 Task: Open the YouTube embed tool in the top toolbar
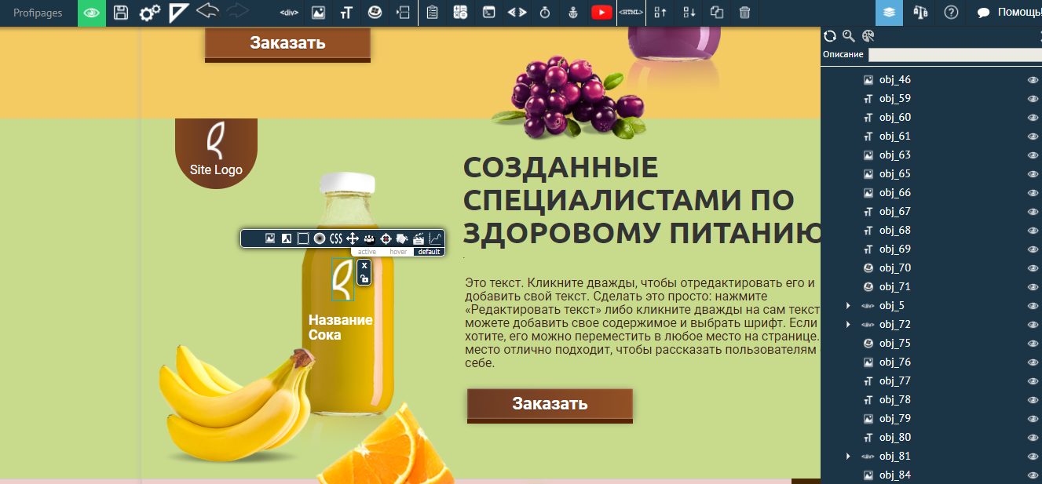(601, 13)
